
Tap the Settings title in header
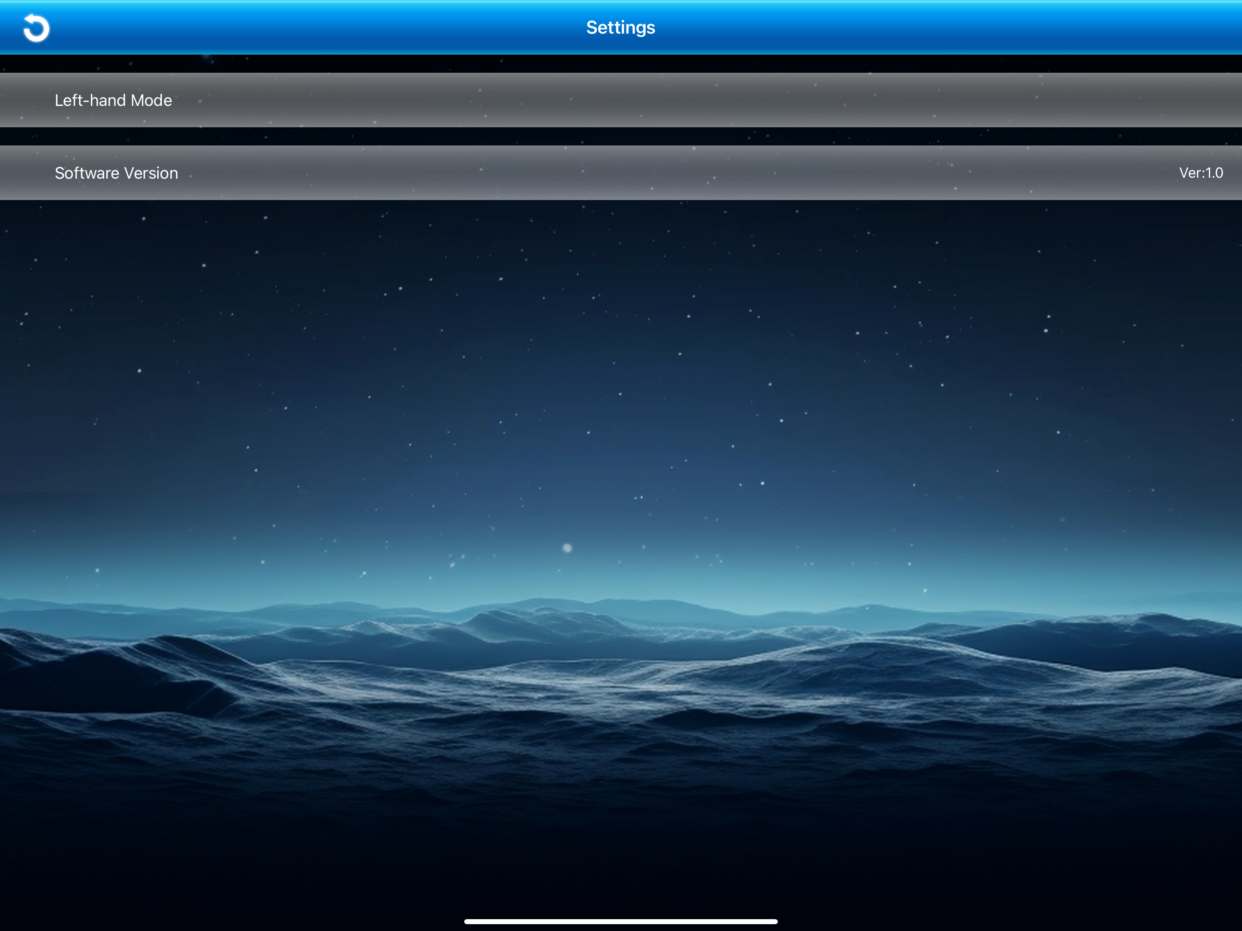point(621,28)
